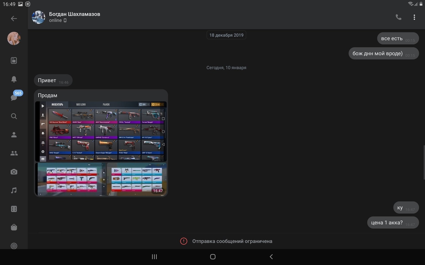
Task: Open photos via the camera icon
Action: (14, 172)
